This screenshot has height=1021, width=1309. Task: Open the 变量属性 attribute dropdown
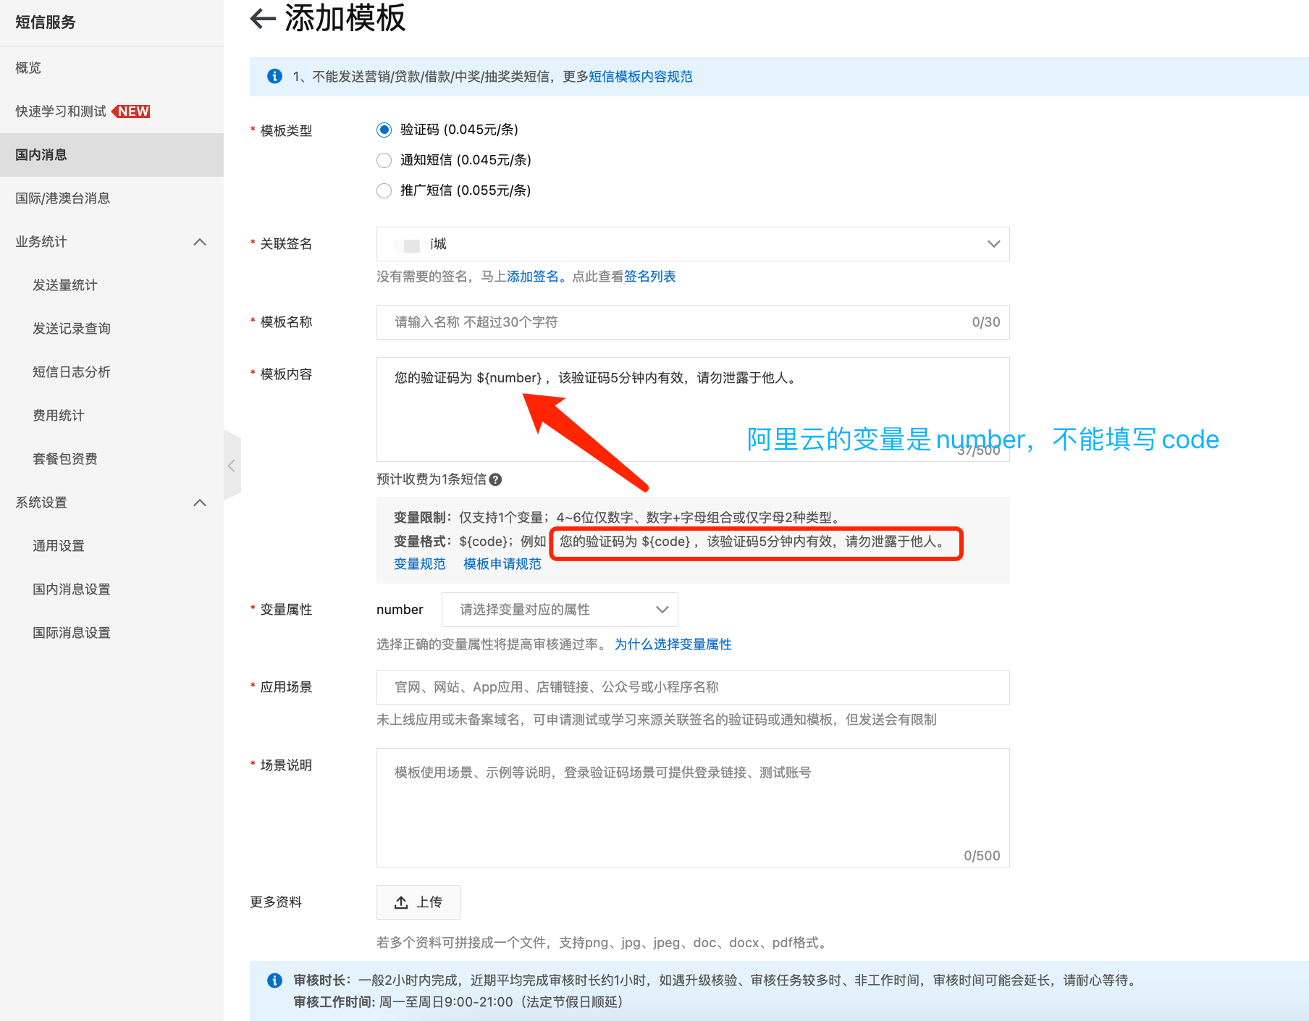pos(560,610)
